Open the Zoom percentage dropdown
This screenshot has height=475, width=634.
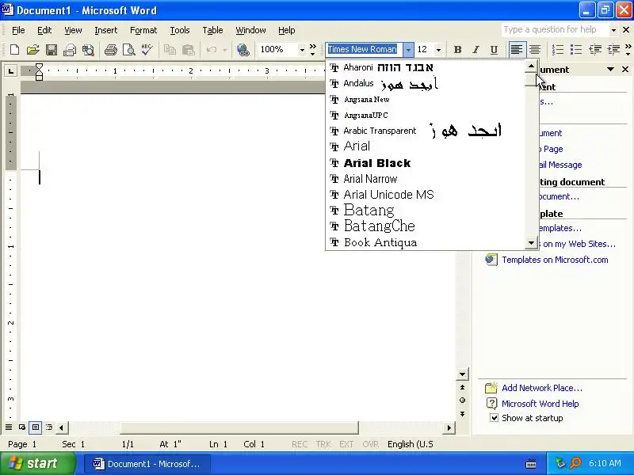click(x=302, y=50)
